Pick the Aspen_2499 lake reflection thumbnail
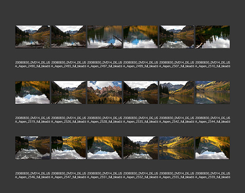 [x=141, y=37]
